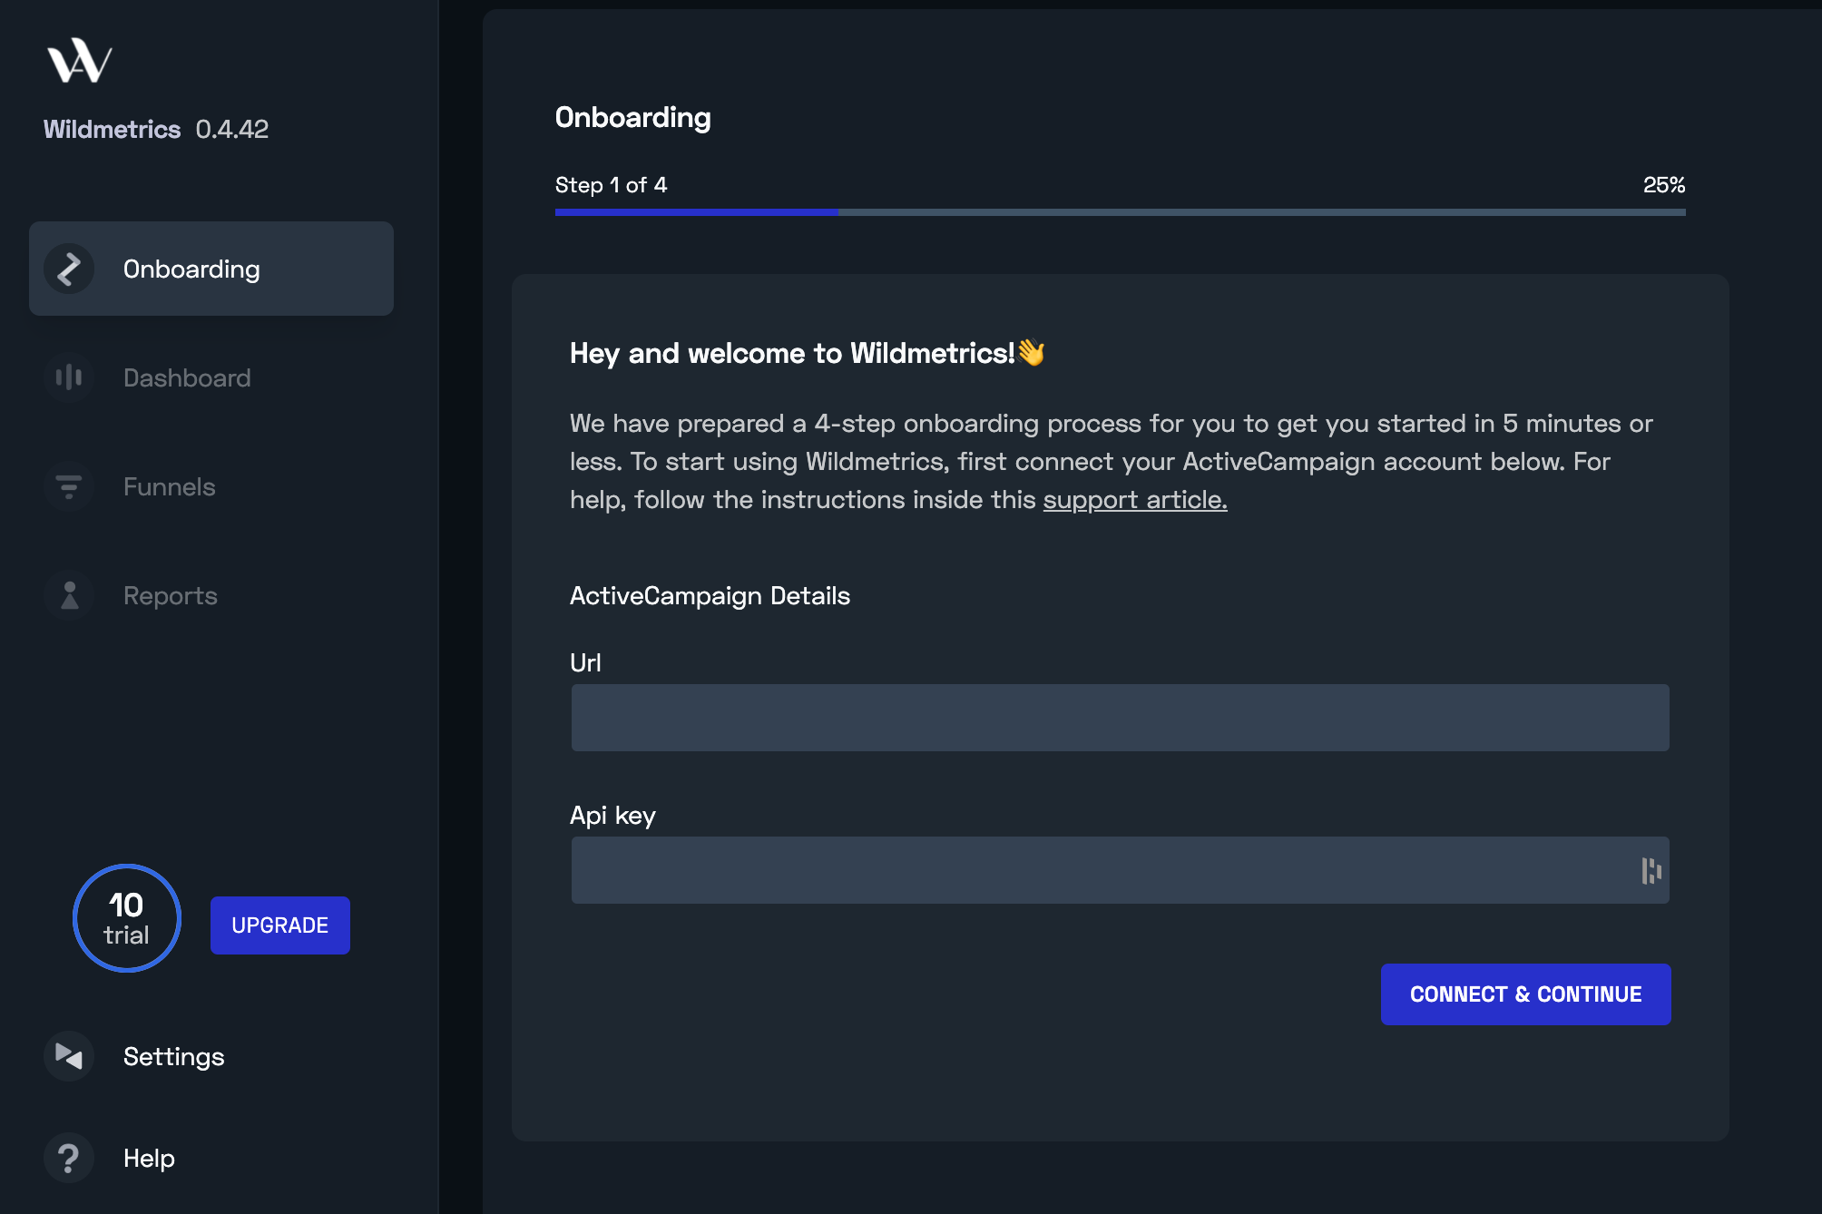1822x1214 pixels.
Task: Click the onboarding step progress bar
Action: [x=1121, y=212]
